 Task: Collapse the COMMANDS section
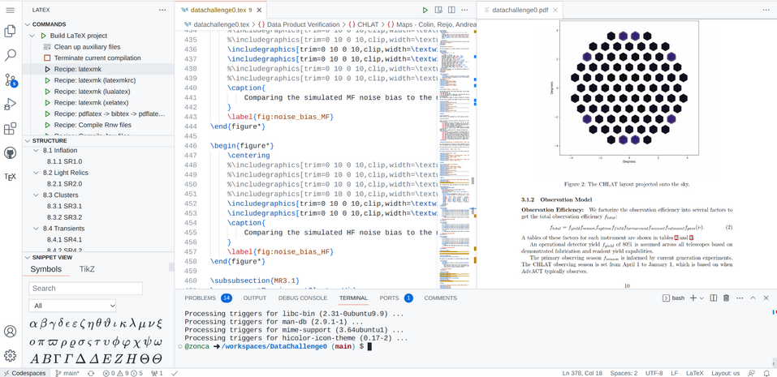(x=49, y=24)
